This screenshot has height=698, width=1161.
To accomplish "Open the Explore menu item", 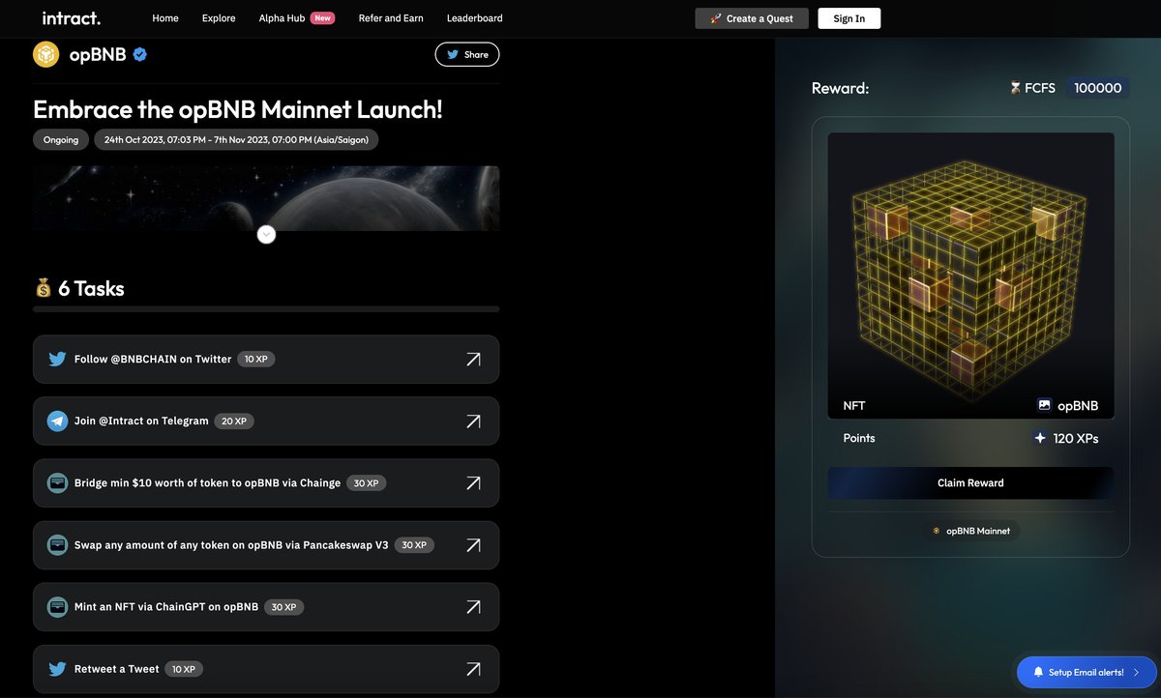I will (x=219, y=18).
